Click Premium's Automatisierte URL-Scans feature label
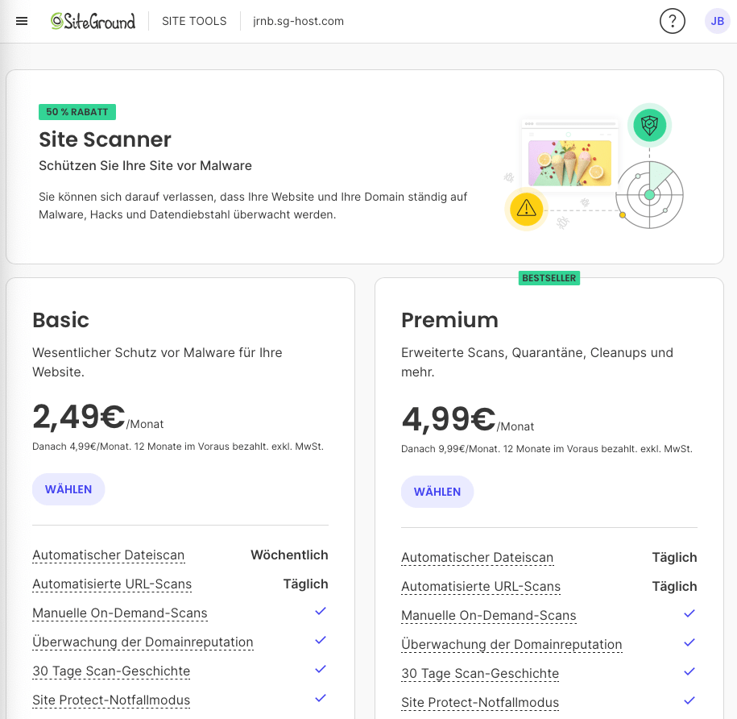The height and width of the screenshot is (719, 737). (481, 587)
